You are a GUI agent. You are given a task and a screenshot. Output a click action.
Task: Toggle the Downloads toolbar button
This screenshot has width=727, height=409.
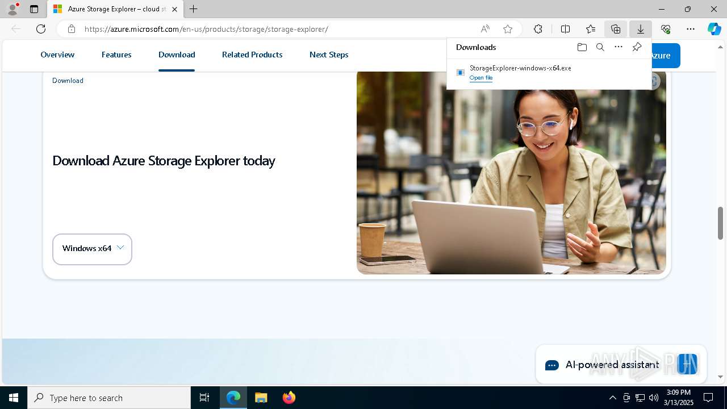pos(640,29)
